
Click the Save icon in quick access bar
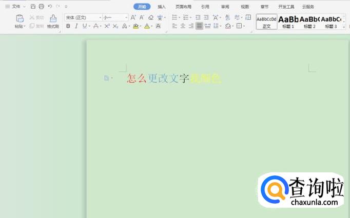pos(33,7)
